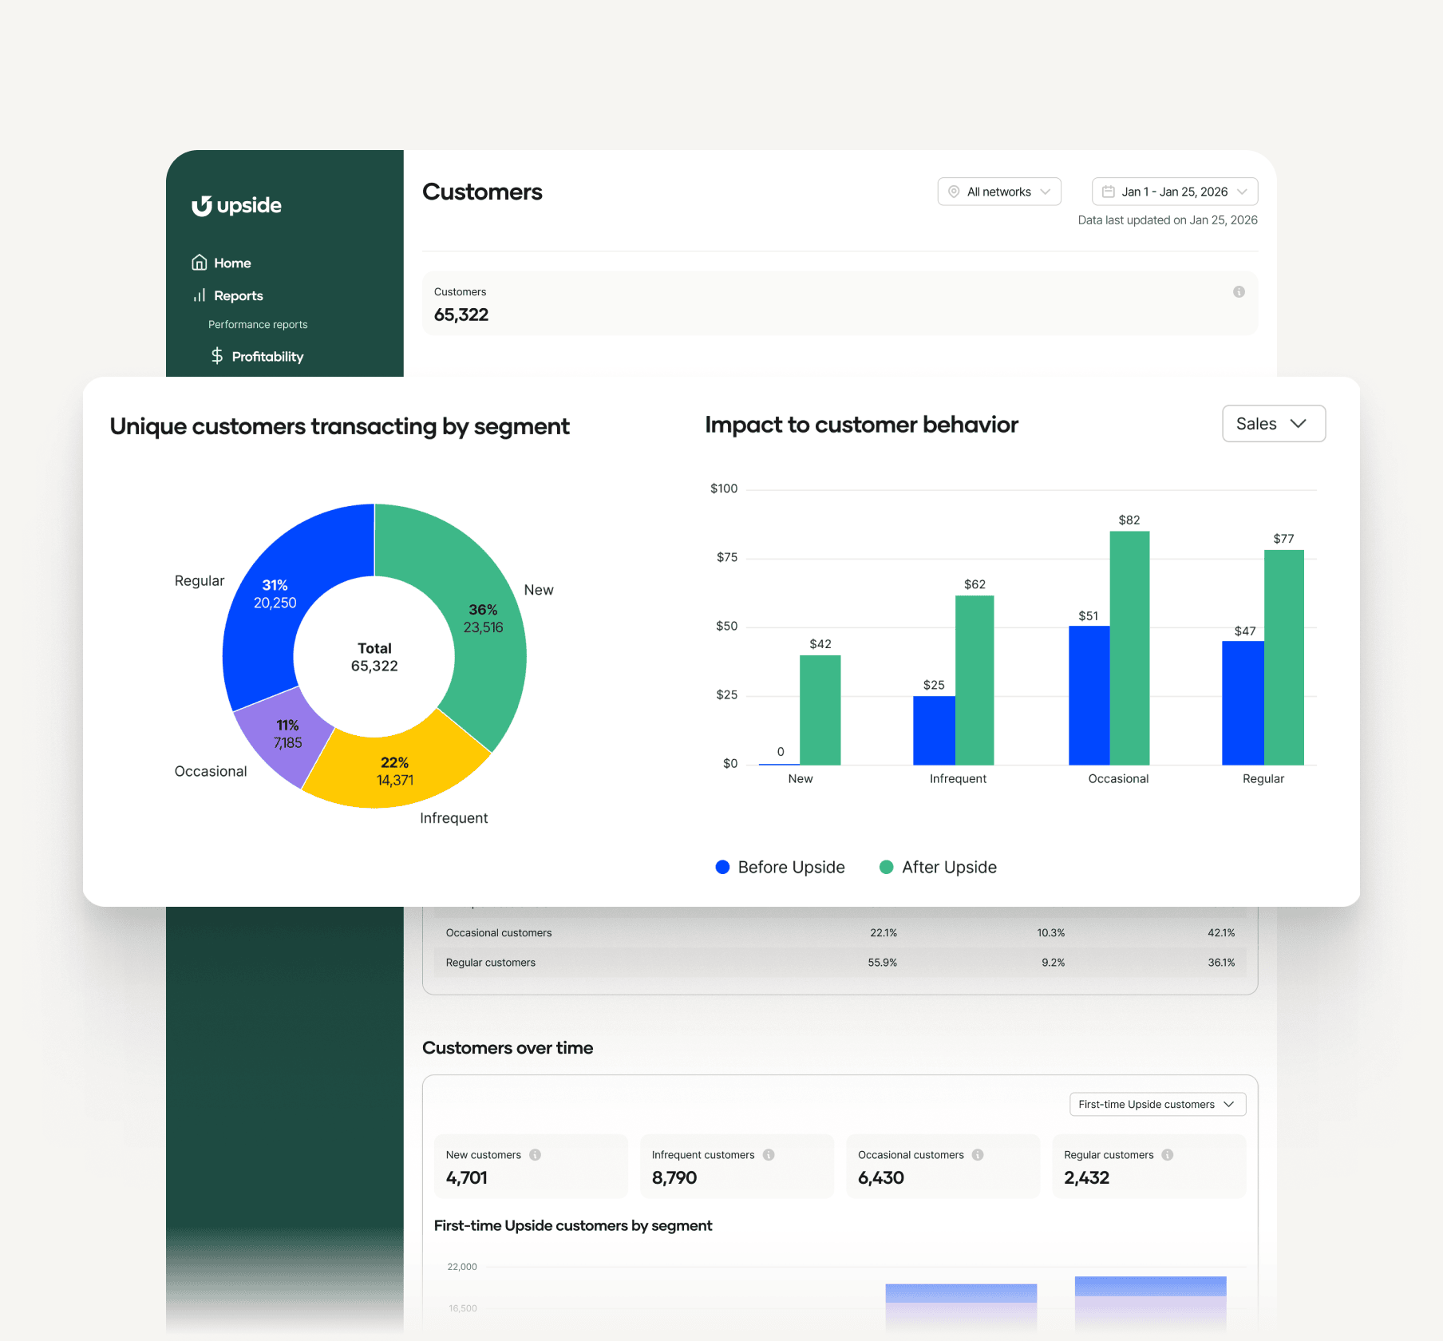Click the info icon on the Customers total card
This screenshot has width=1443, height=1341.
[x=1239, y=292]
